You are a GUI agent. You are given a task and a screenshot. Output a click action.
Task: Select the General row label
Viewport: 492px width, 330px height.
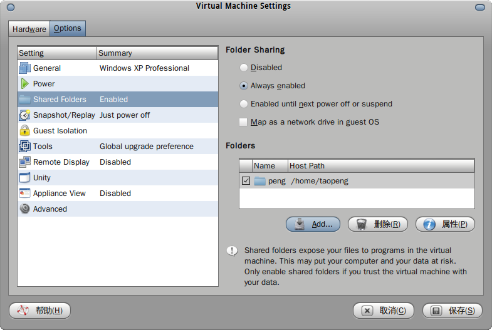click(x=47, y=68)
